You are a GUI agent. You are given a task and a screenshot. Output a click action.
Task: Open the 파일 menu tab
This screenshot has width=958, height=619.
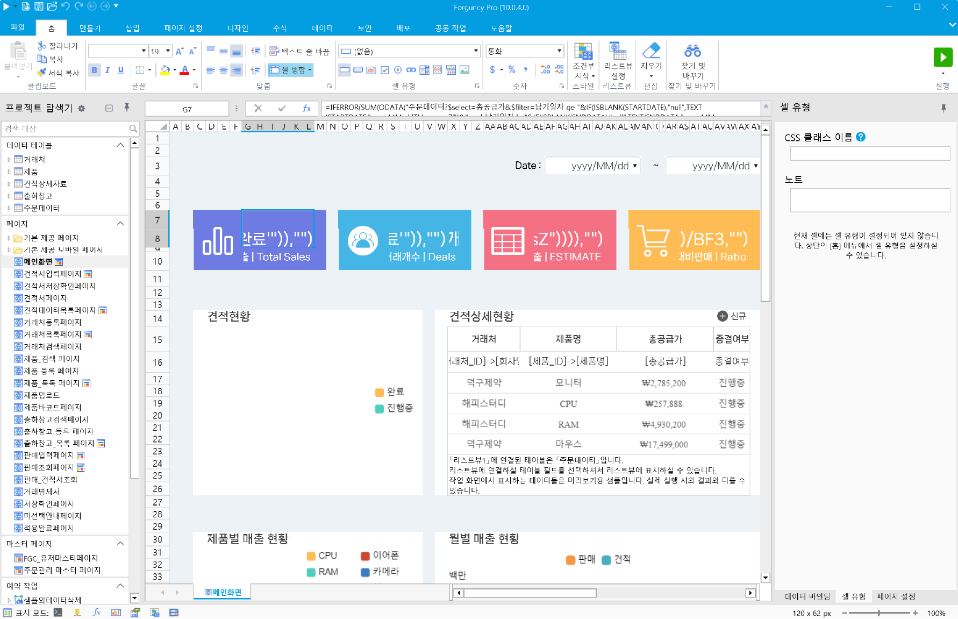pos(18,28)
